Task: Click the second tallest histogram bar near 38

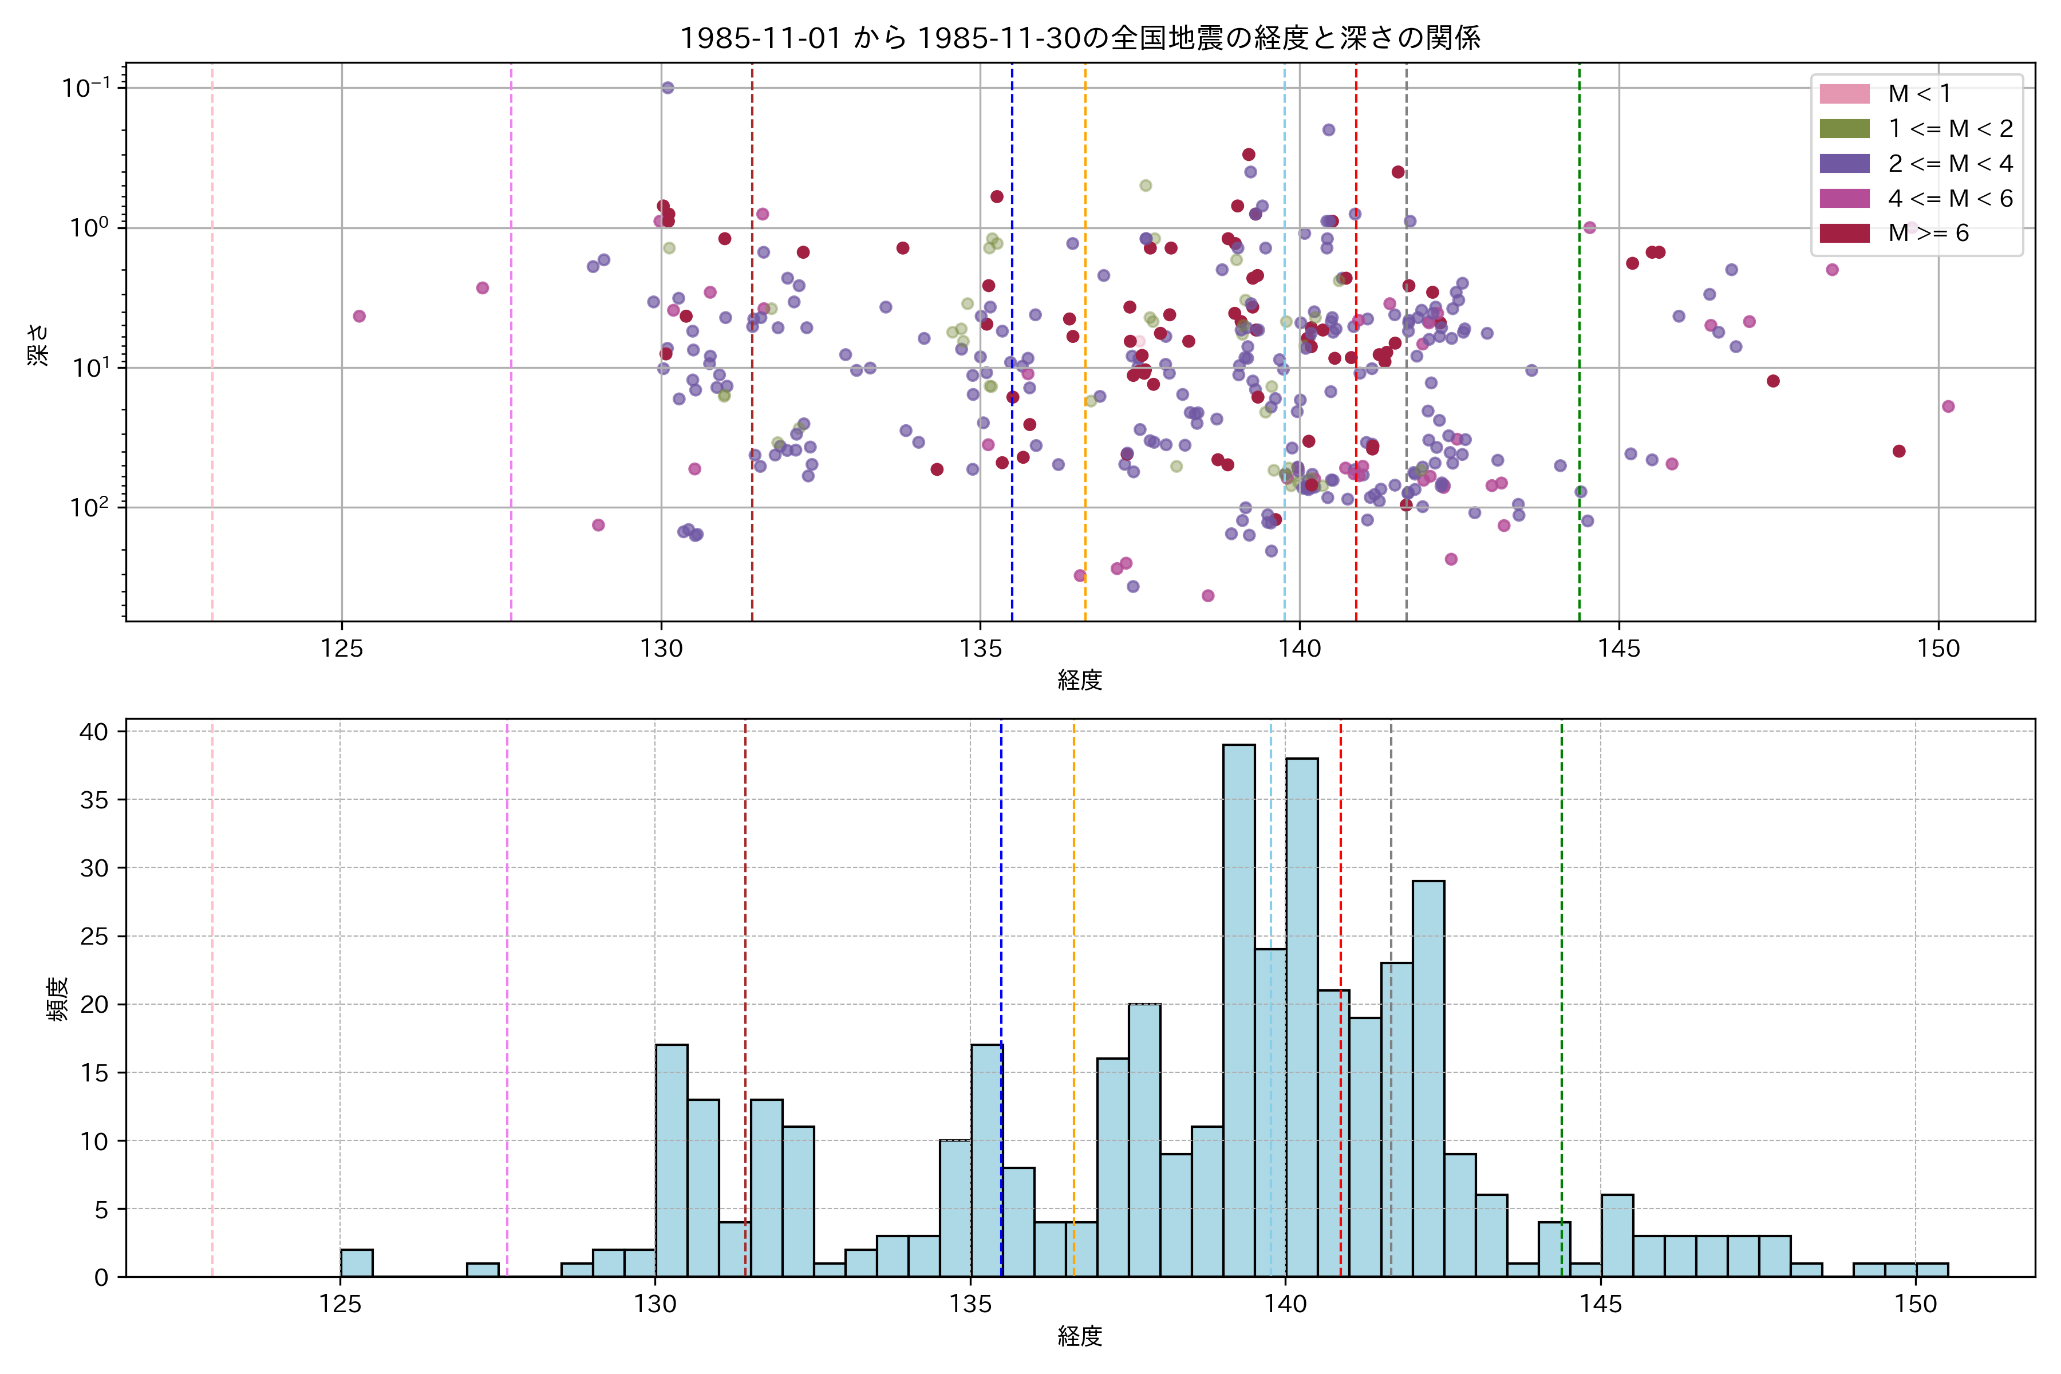Action: pyautogui.click(x=1302, y=1017)
